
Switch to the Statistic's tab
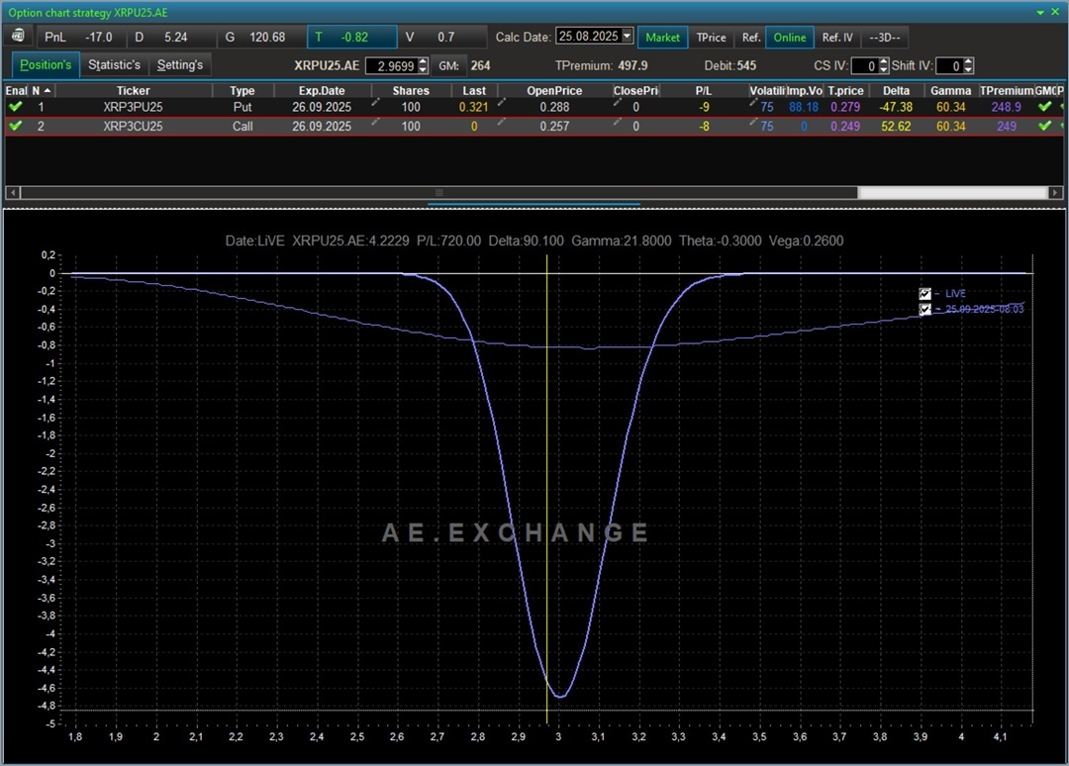(114, 64)
